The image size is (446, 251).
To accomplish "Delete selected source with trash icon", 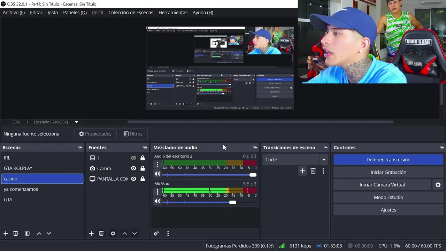I will tap(101, 234).
